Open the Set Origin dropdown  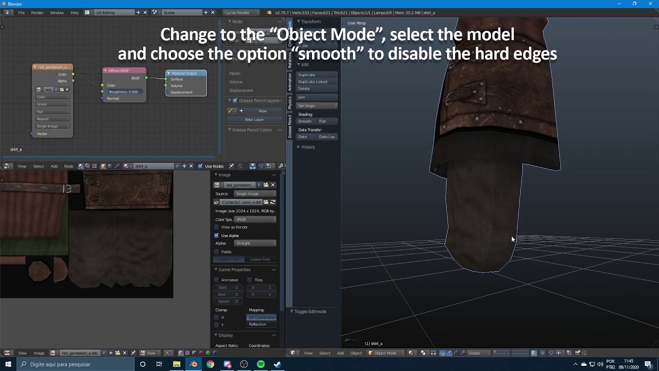pyautogui.click(x=317, y=106)
